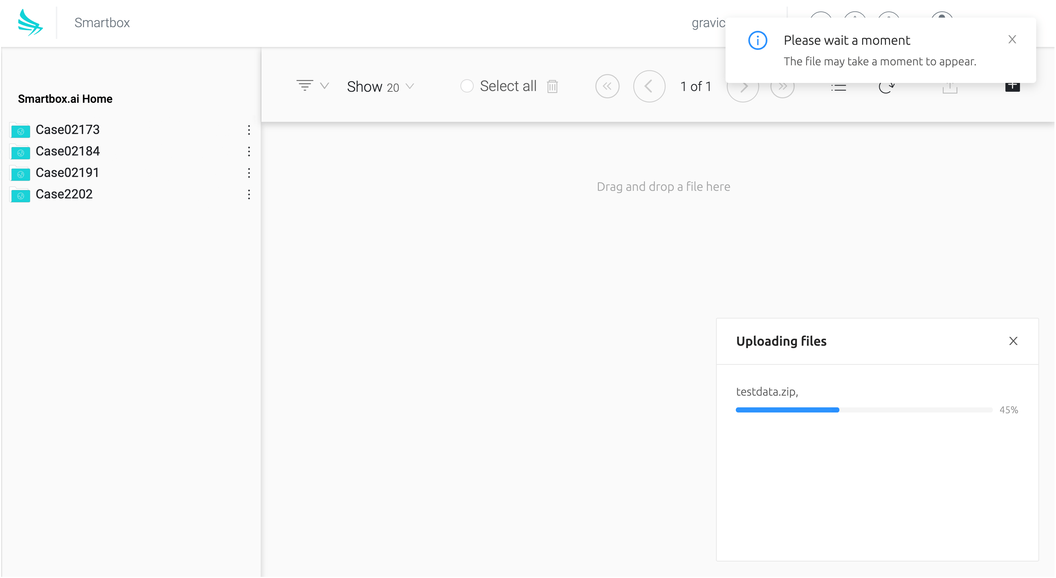Close the Uploading files panel
Image resolution: width=1056 pixels, height=578 pixels.
click(x=1013, y=341)
